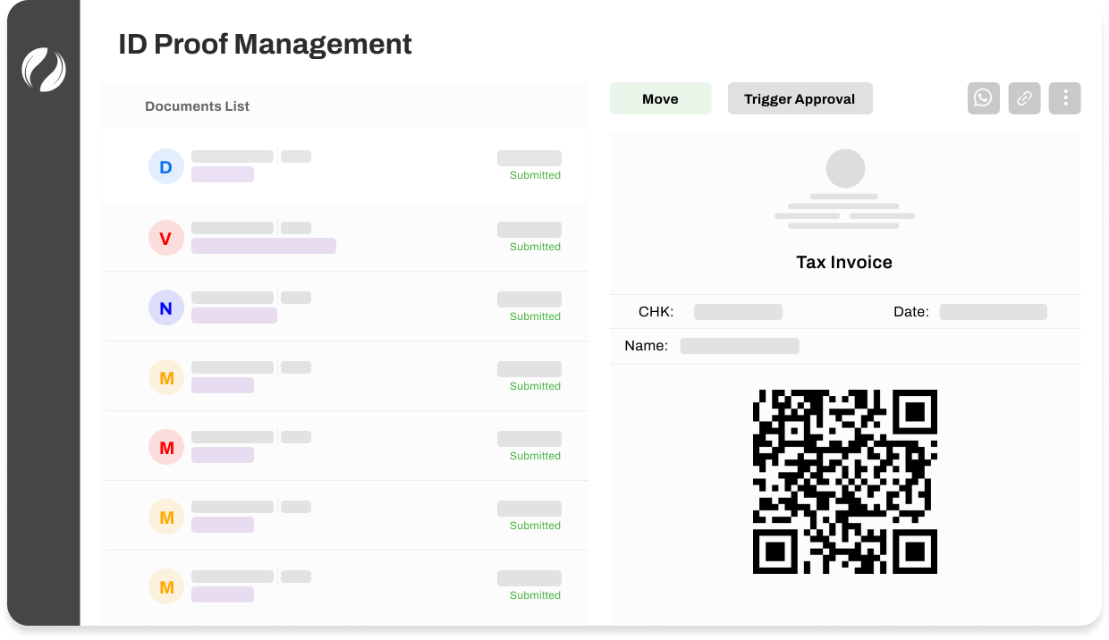Click the QR code on the invoice
This screenshot has height=640, width=1109.
pos(845,482)
